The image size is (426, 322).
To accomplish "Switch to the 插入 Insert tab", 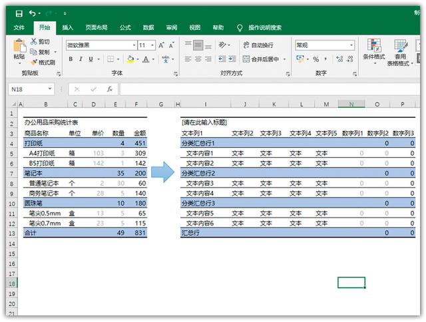I will pyautogui.click(x=67, y=27).
